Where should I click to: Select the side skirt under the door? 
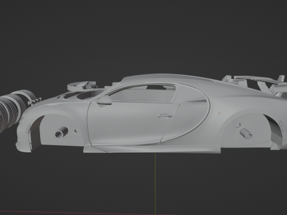[151, 149]
